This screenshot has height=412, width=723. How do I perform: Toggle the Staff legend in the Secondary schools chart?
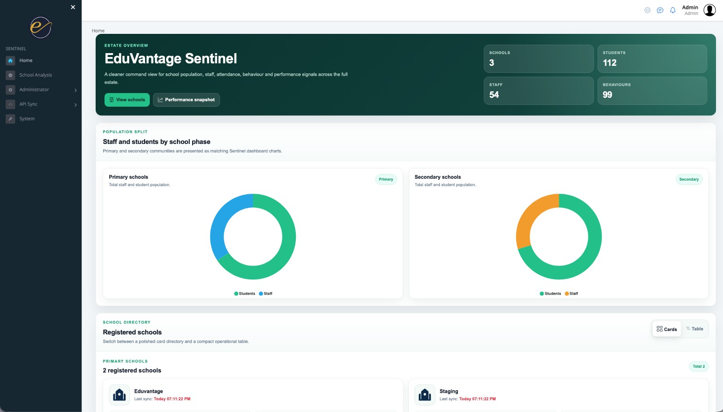pyautogui.click(x=571, y=293)
